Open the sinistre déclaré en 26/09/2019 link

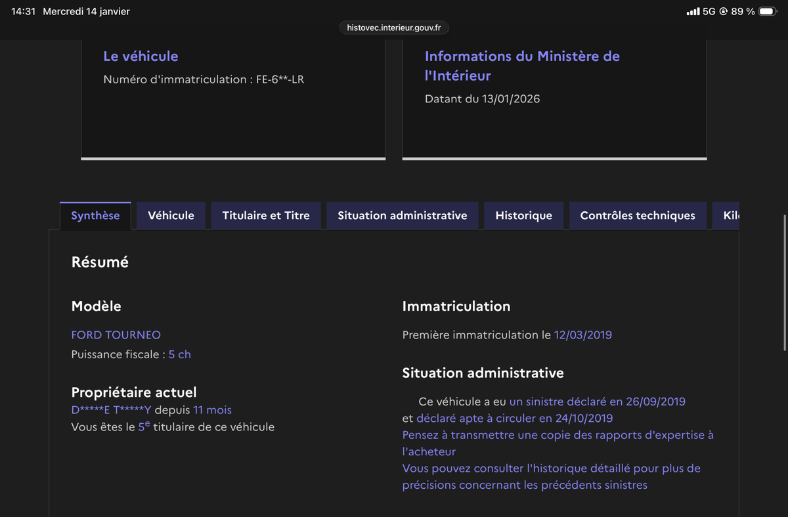pyautogui.click(x=597, y=402)
